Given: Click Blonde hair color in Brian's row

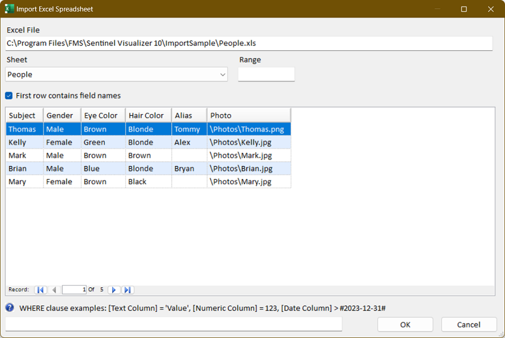Looking at the screenshot, I should click(x=149, y=169).
